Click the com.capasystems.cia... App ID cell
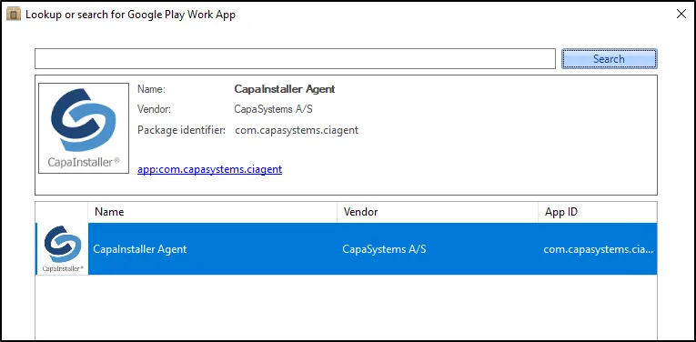The image size is (696, 342). click(x=599, y=249)
